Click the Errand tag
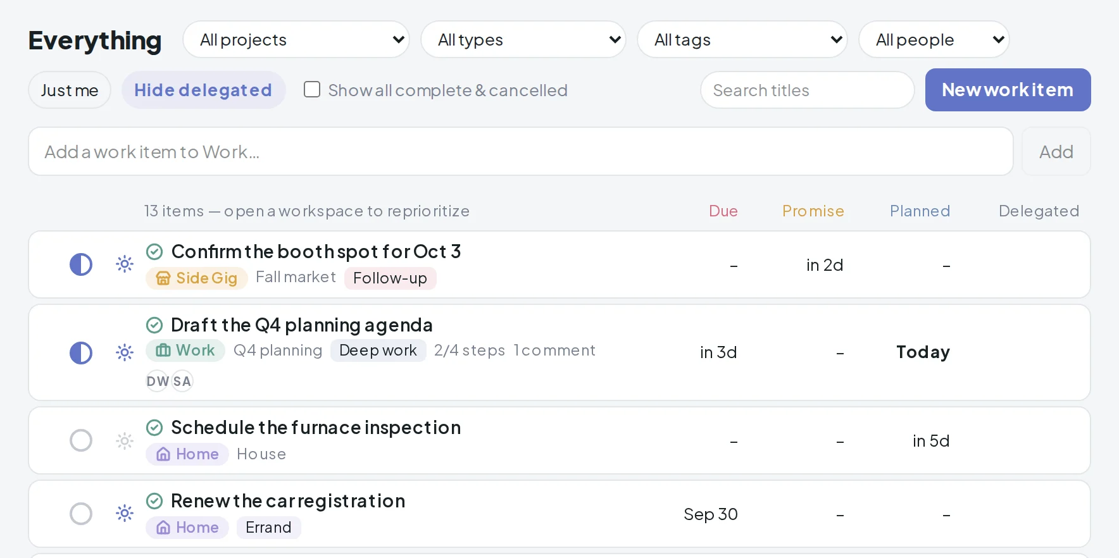The width and height of the screenshot is (1119, 558). (269, 528)
